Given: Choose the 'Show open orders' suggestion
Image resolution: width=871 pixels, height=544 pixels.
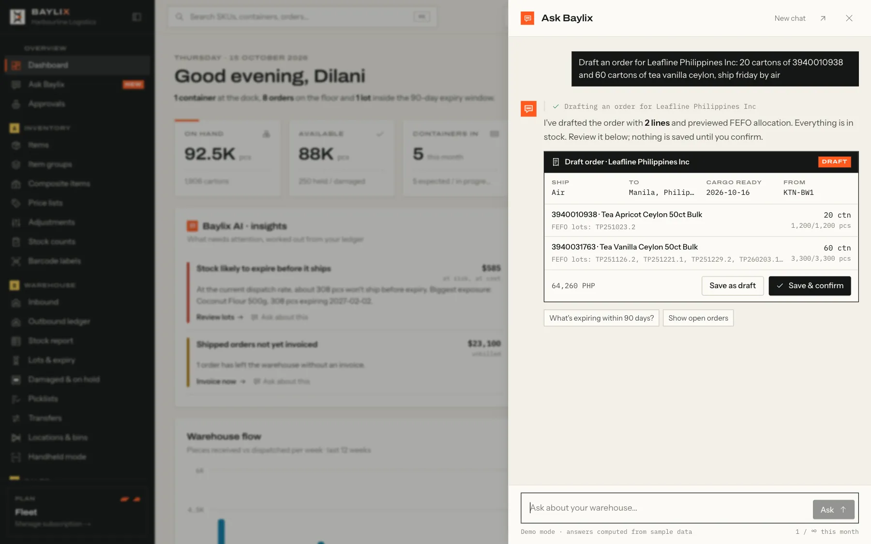Looking at the screenshot, I should point(698,318).
